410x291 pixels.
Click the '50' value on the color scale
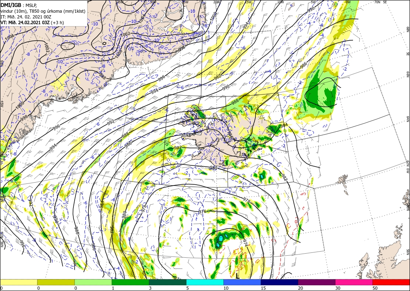pos(375,288)
